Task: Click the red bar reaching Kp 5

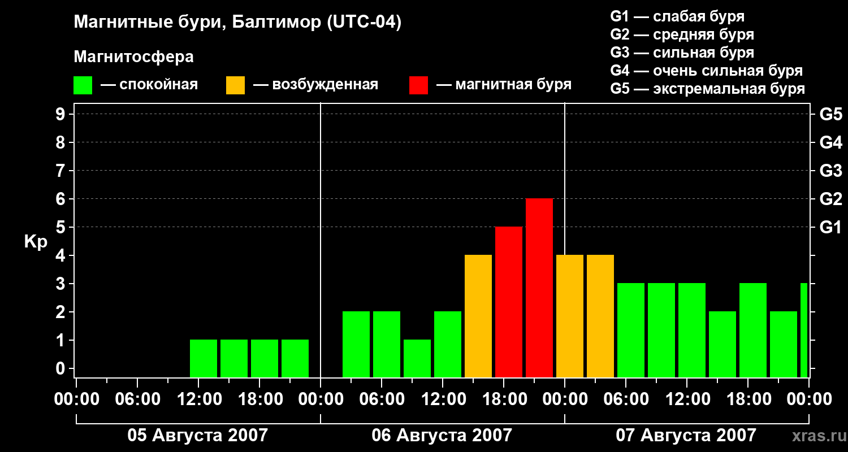Action: (x=509, y=302)
